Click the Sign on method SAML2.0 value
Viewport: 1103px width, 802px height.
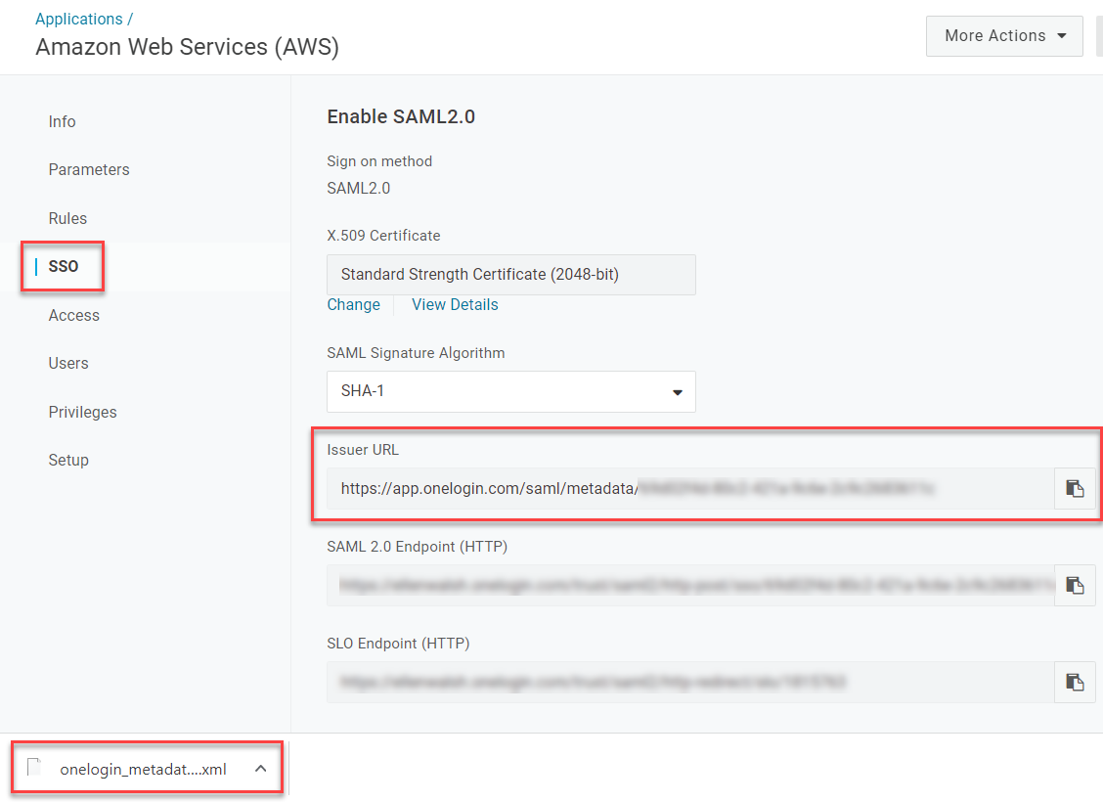tap(359, 189)
